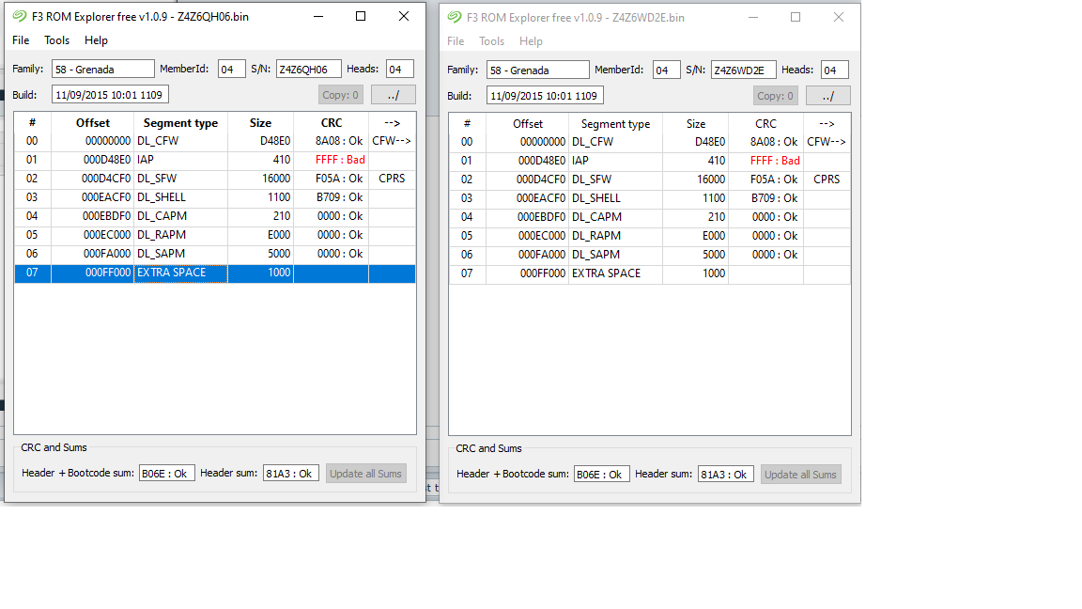Select DL_CAPM row in Z4Z6QH06.bin window

coord(214,216)
